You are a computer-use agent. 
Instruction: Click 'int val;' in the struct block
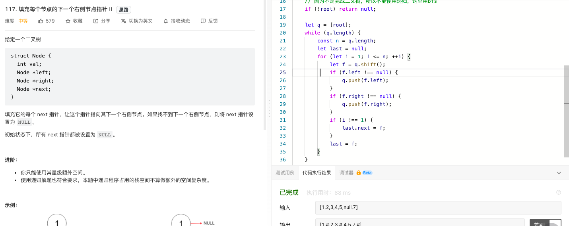[29, 64]
